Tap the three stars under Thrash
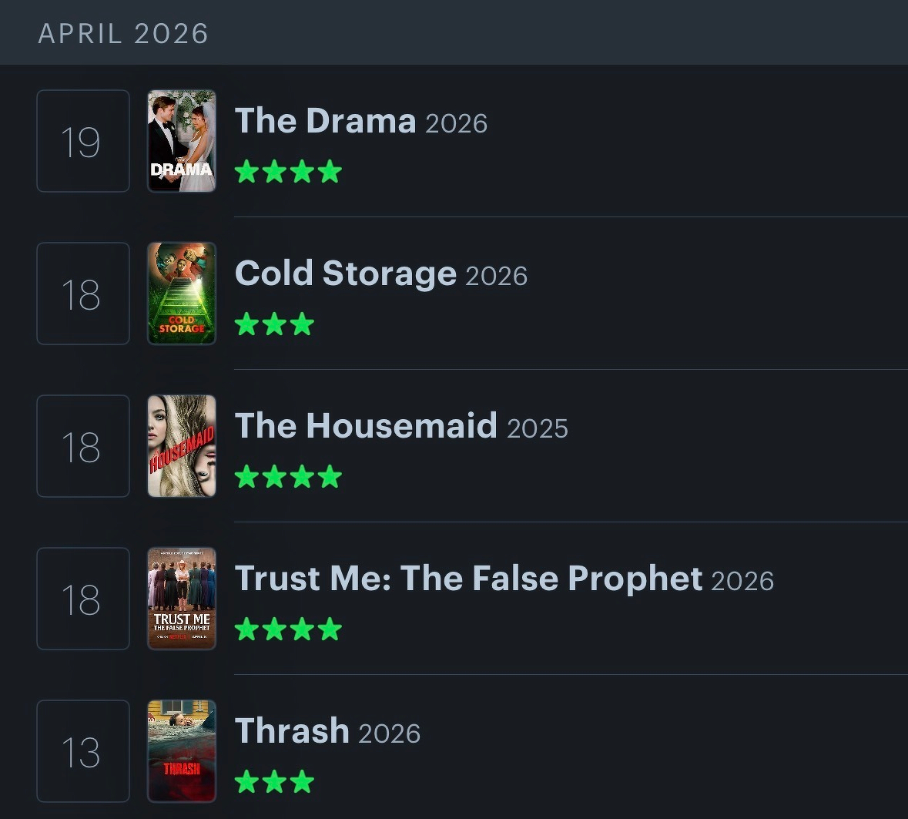Image resolution: width=908 pixels, height=819 pixels. click(x=274, y=781)
